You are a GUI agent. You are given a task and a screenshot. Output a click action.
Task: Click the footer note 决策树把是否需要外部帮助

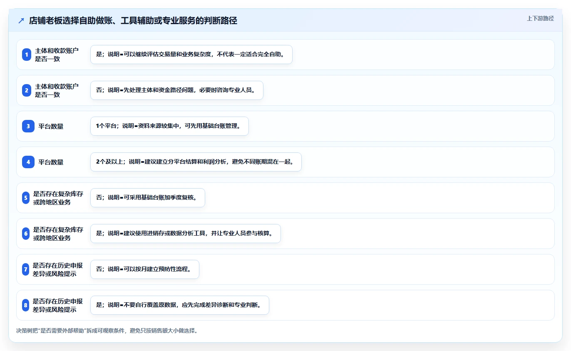pos(107,331)
